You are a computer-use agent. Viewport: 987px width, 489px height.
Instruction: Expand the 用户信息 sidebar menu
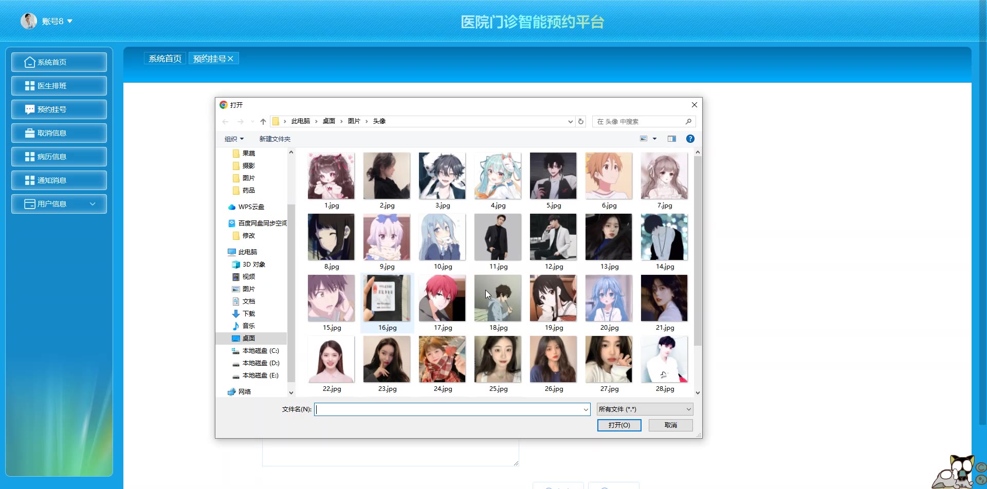[93, 204]
